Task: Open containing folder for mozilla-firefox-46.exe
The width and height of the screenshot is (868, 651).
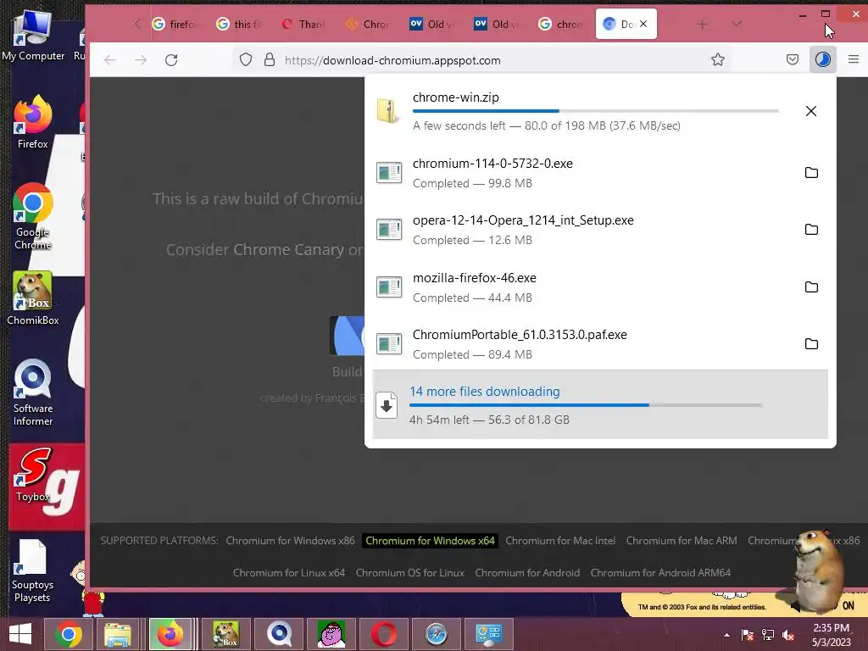Action: click(811, 287)
